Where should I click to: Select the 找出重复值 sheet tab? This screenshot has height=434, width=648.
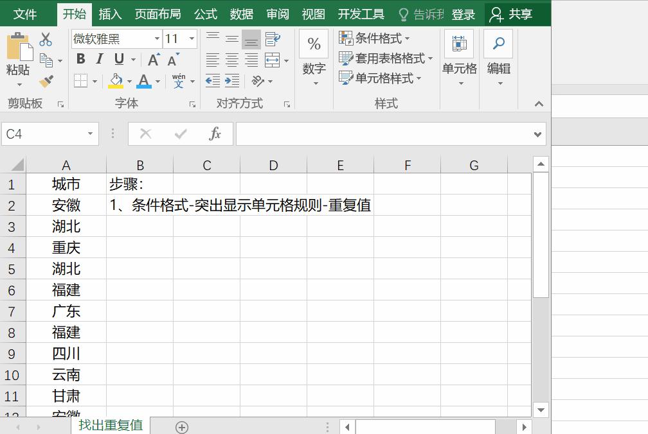110,424
